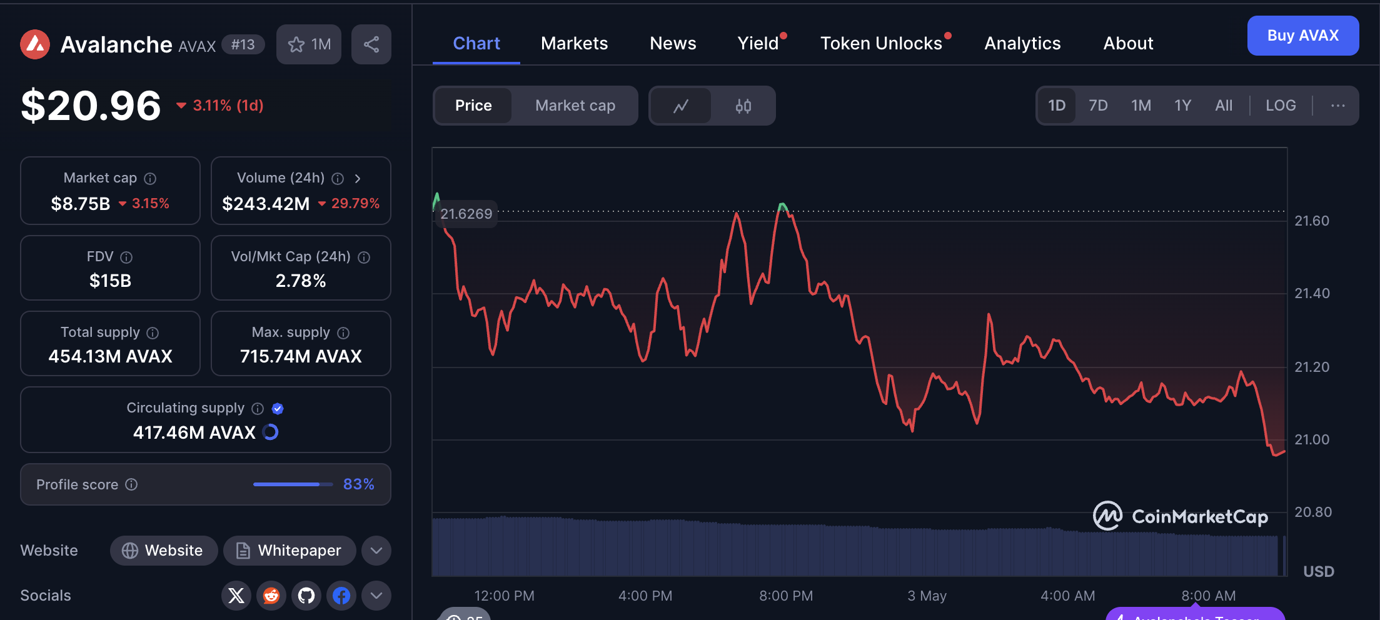Click the volume bars area under chart

(858, 546)
